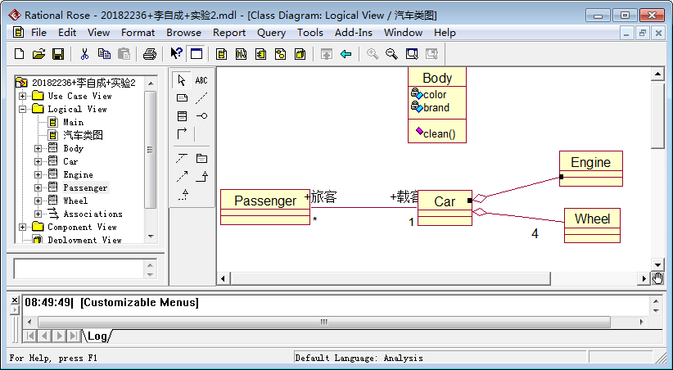The height and width of the screenshot is (370, 673).
Task: Open the Query menu
Action: tap(271, 33)
